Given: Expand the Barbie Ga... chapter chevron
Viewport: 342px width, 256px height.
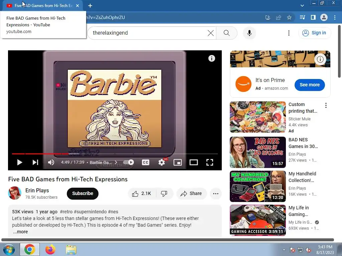Looking at the screenshot, I should 116,162.
